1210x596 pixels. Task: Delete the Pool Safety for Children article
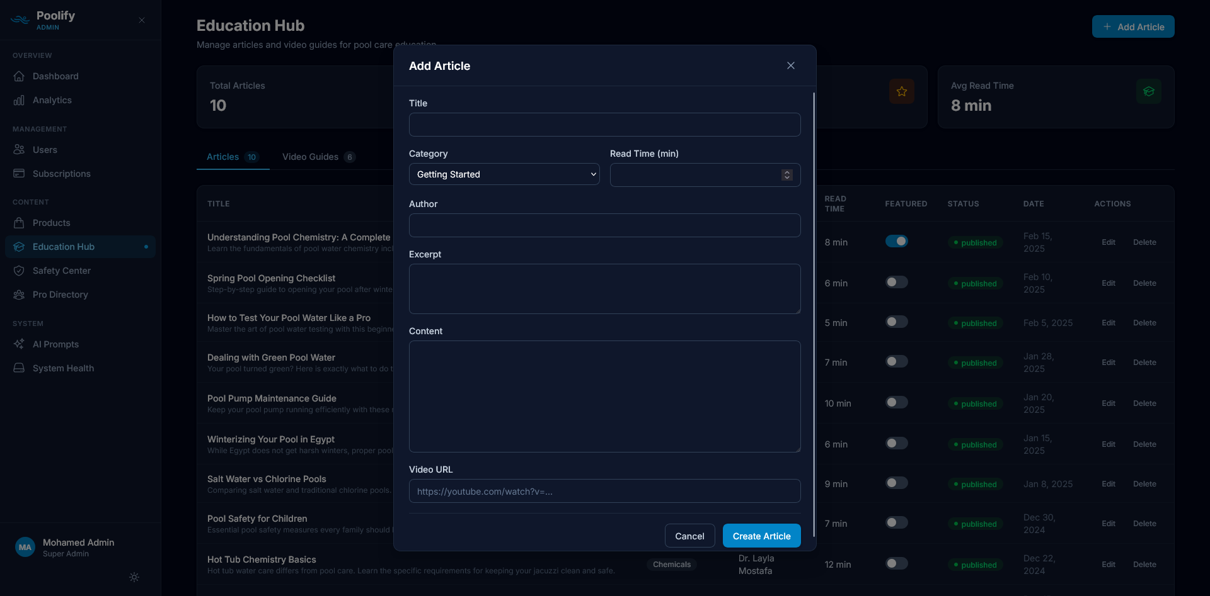(x=1144, y=524)
